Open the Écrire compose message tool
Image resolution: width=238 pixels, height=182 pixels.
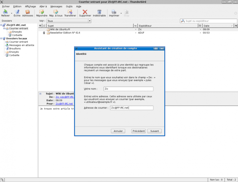pyautogui.click(x=17, y=12)
